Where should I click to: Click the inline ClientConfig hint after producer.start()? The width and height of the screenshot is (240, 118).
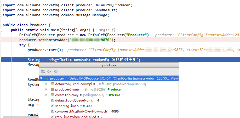coord(153,50)
